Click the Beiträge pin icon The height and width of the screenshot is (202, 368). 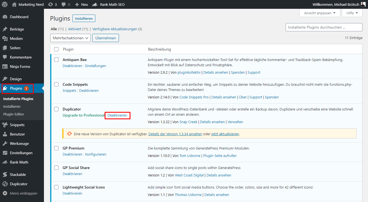tap(5, 29)
